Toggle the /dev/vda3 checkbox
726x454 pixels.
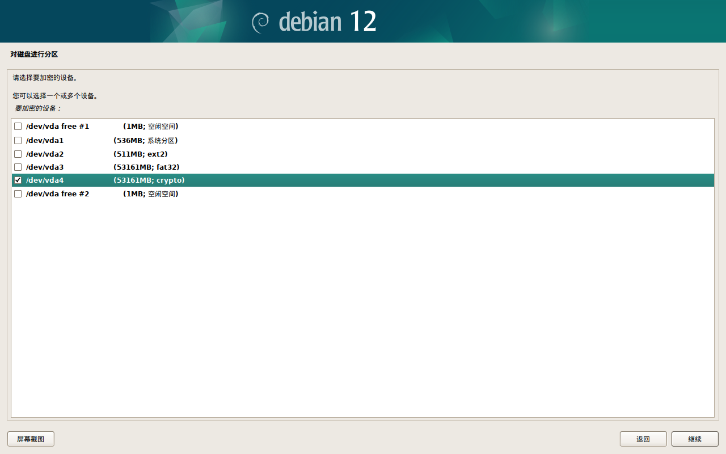tap(18, 167)
